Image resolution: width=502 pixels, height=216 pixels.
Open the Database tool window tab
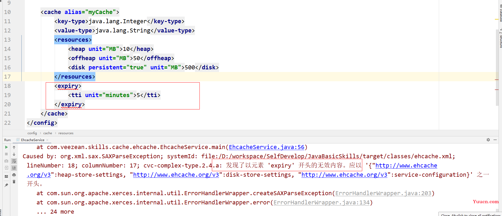500,13
